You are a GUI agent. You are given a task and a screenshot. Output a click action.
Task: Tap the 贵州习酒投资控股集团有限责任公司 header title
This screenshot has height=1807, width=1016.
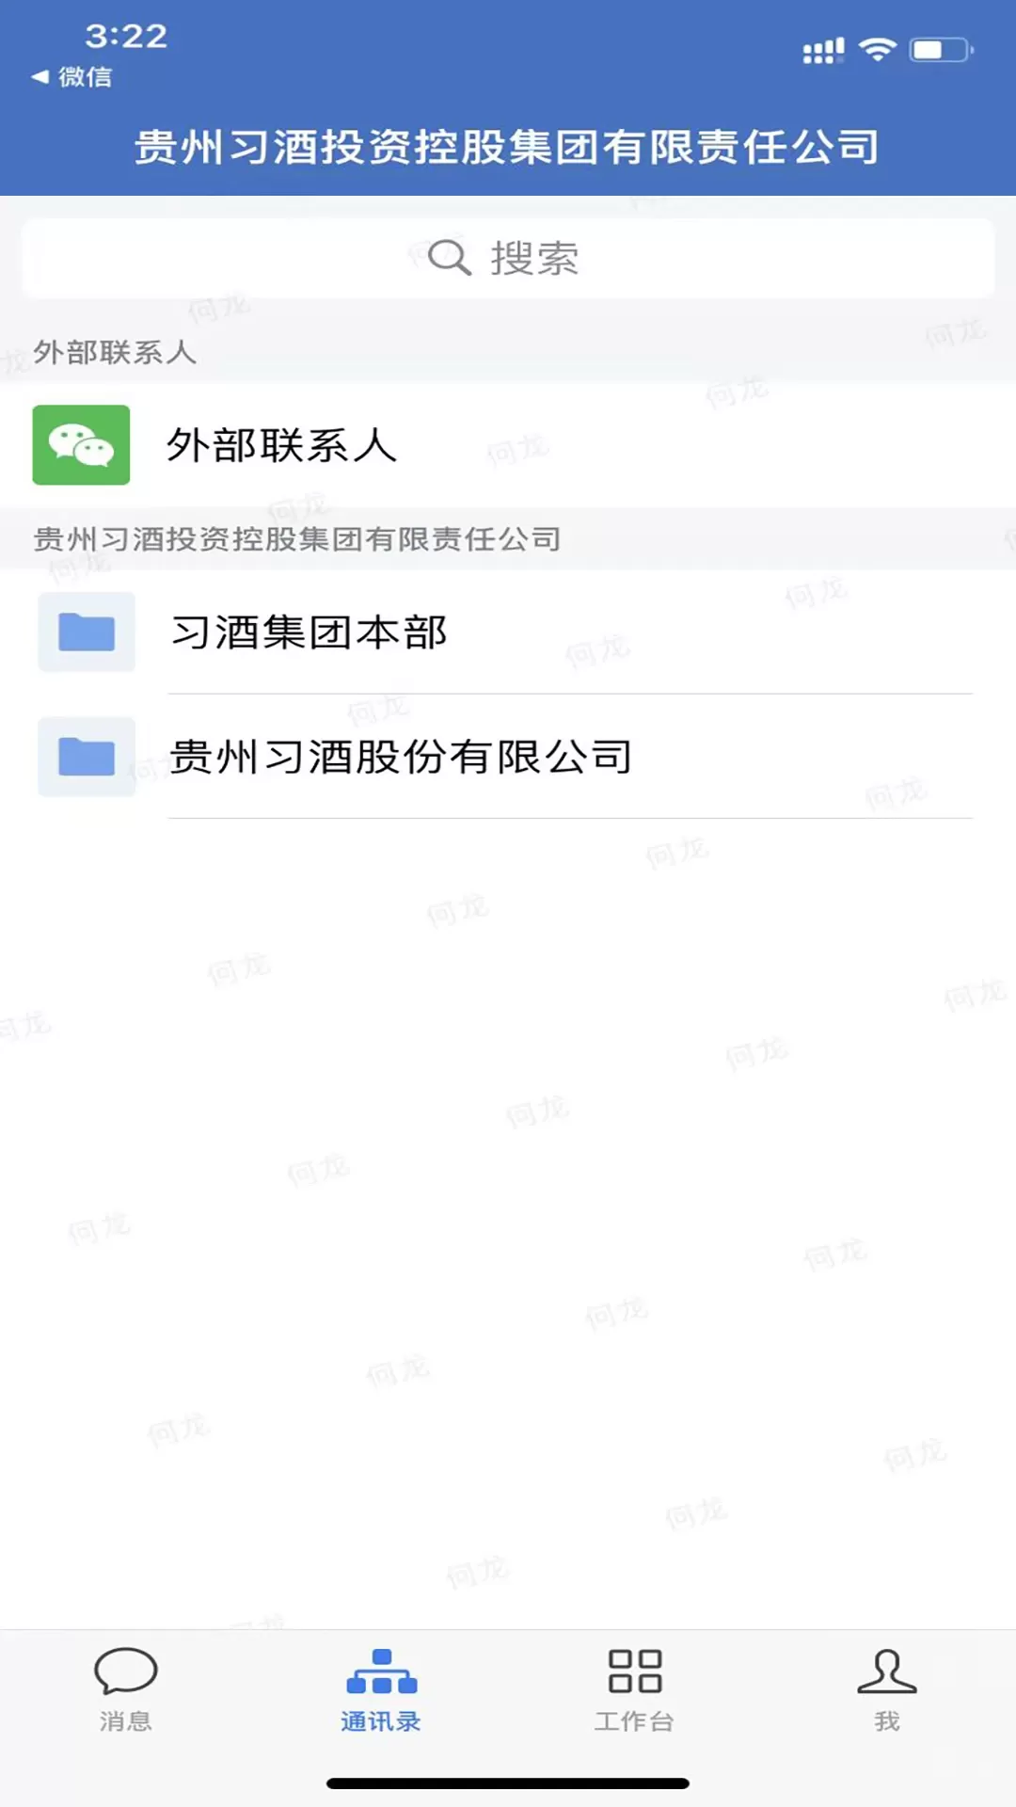pyautogui.click(x=507, y=147)
